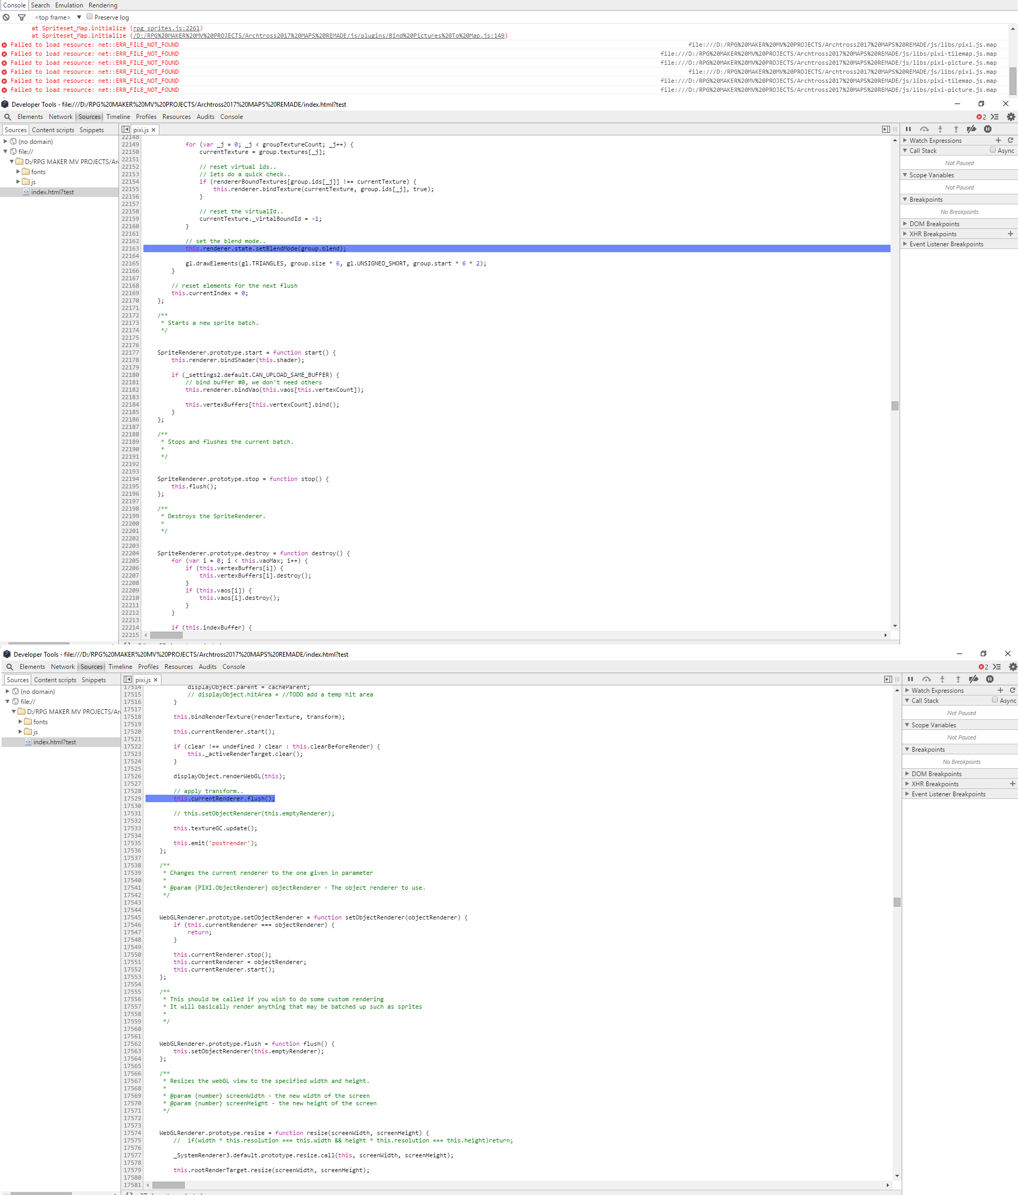Show console drawer in the line 22163 window

tap(995, 117)
